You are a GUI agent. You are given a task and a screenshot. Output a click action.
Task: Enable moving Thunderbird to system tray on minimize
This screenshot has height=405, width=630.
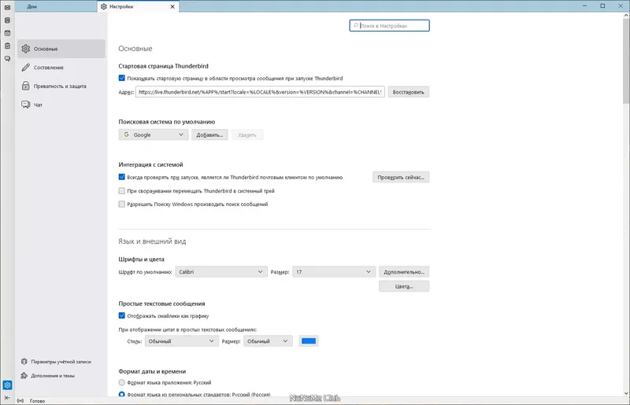click(122, 190)
